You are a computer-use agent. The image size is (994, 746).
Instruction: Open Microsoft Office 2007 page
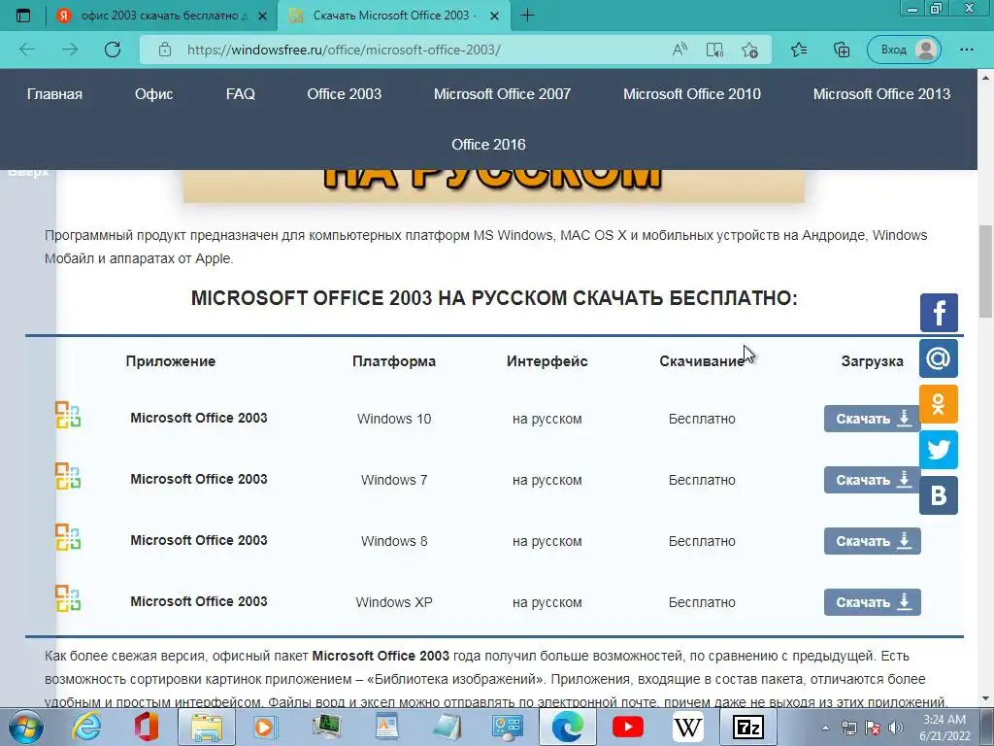pyautogui.click(x=502, y=94)
